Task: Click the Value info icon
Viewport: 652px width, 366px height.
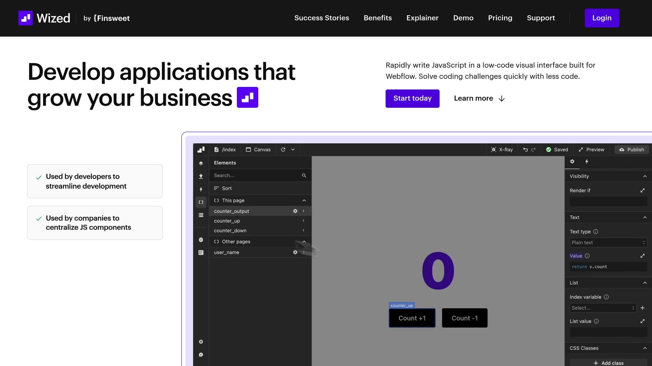Action: pyautogui.click(x=587, y=256)
